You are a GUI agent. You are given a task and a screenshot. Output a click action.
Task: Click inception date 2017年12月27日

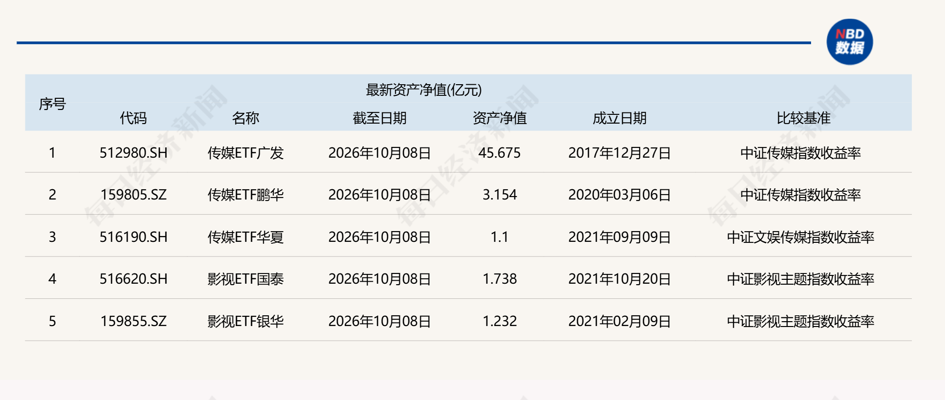click(x=620, y=153)
